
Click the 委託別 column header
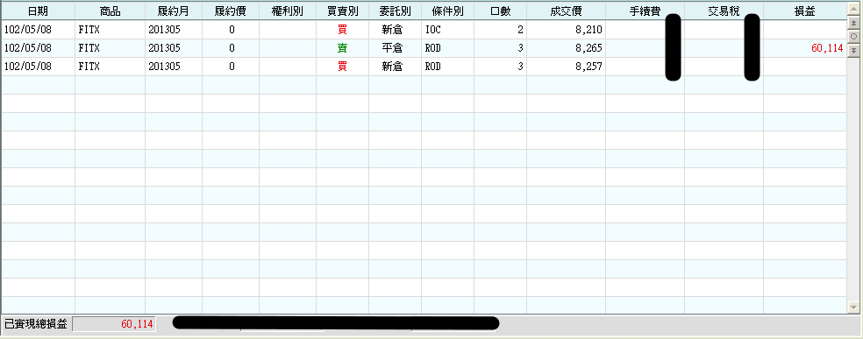point(396,11)
